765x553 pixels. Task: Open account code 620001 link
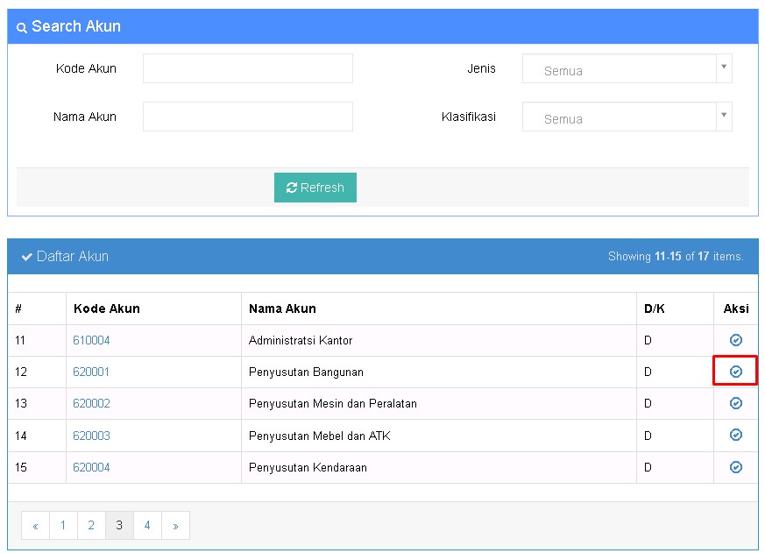click(x=91, y=372)
